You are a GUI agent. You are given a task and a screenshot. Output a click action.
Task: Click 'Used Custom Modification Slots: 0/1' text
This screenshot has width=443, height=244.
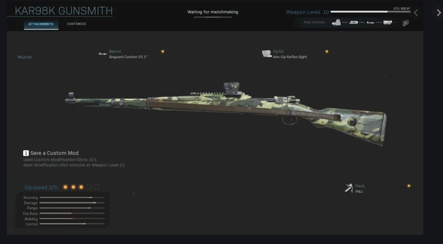pos(60,160)
